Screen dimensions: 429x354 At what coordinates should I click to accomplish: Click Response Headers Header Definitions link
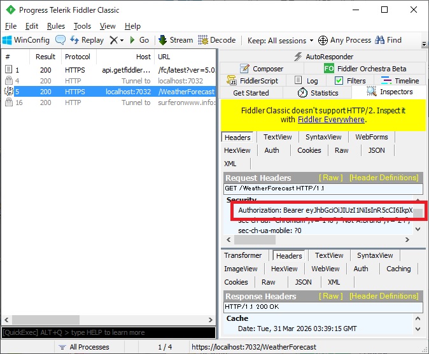(x=384, y=296)
